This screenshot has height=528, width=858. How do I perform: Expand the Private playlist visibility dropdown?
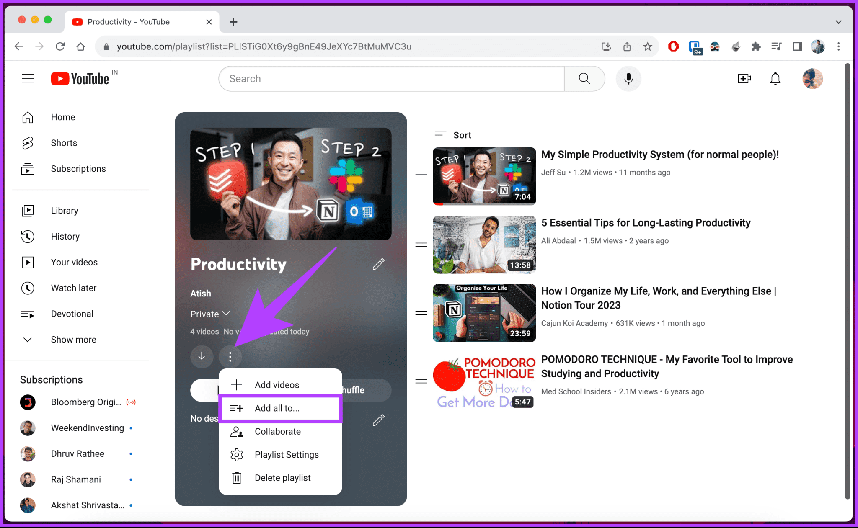coord(211,313)
